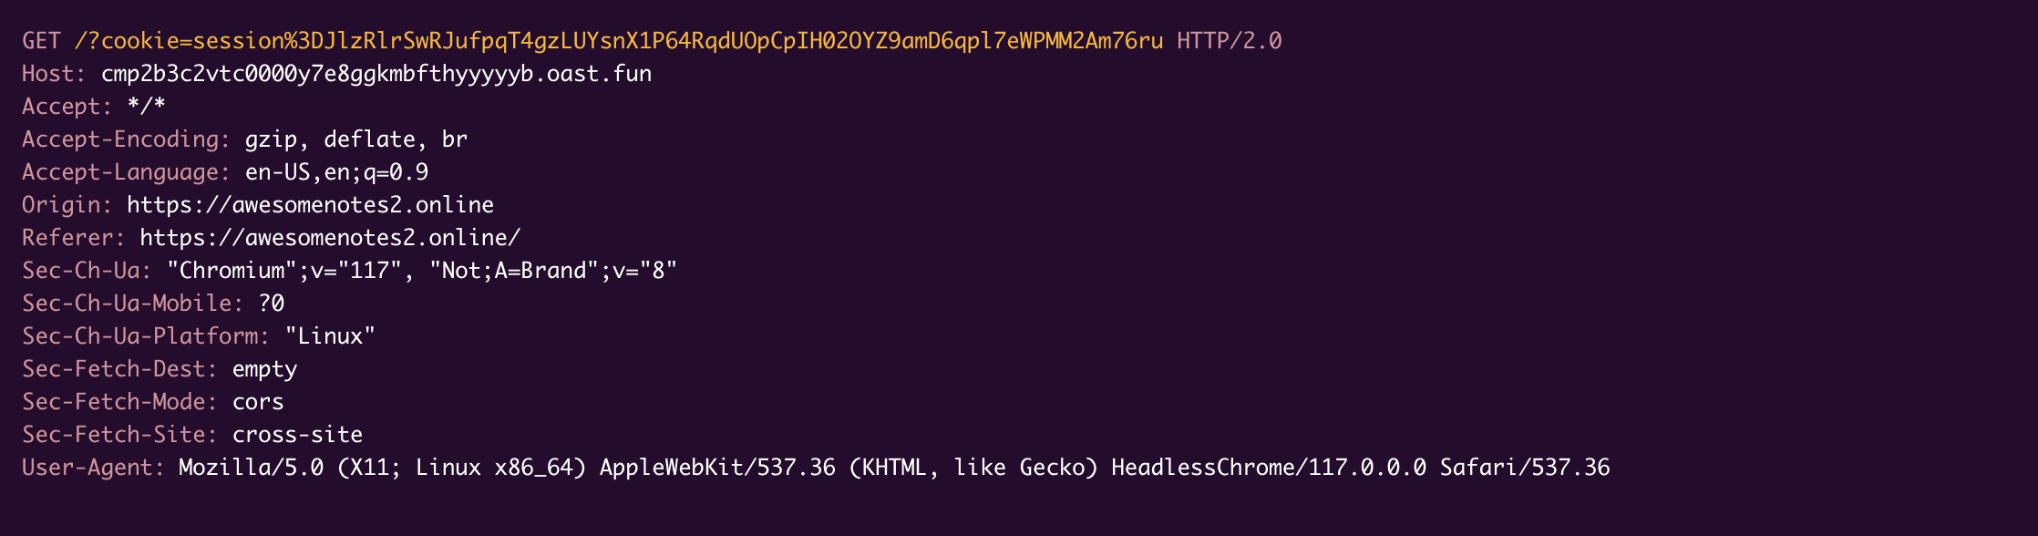
Task: Click the HeadlessChrome/117.0.0.0 text
Action: [1269, 468]
